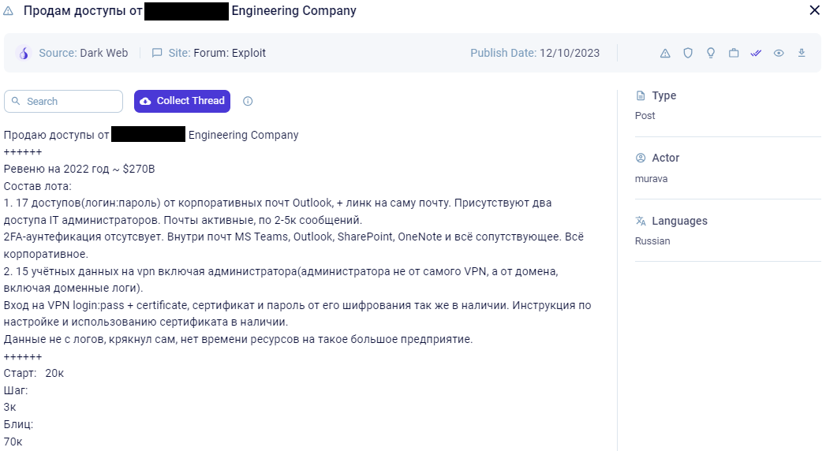This screenshot has height=451, width=826.
Task: Click the Type document icon
Action: pos(641,95)
